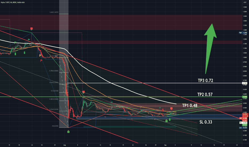249x147 pixels.
Task: Click the Bid 0.3782 price label
Action: tap(243, 123)
